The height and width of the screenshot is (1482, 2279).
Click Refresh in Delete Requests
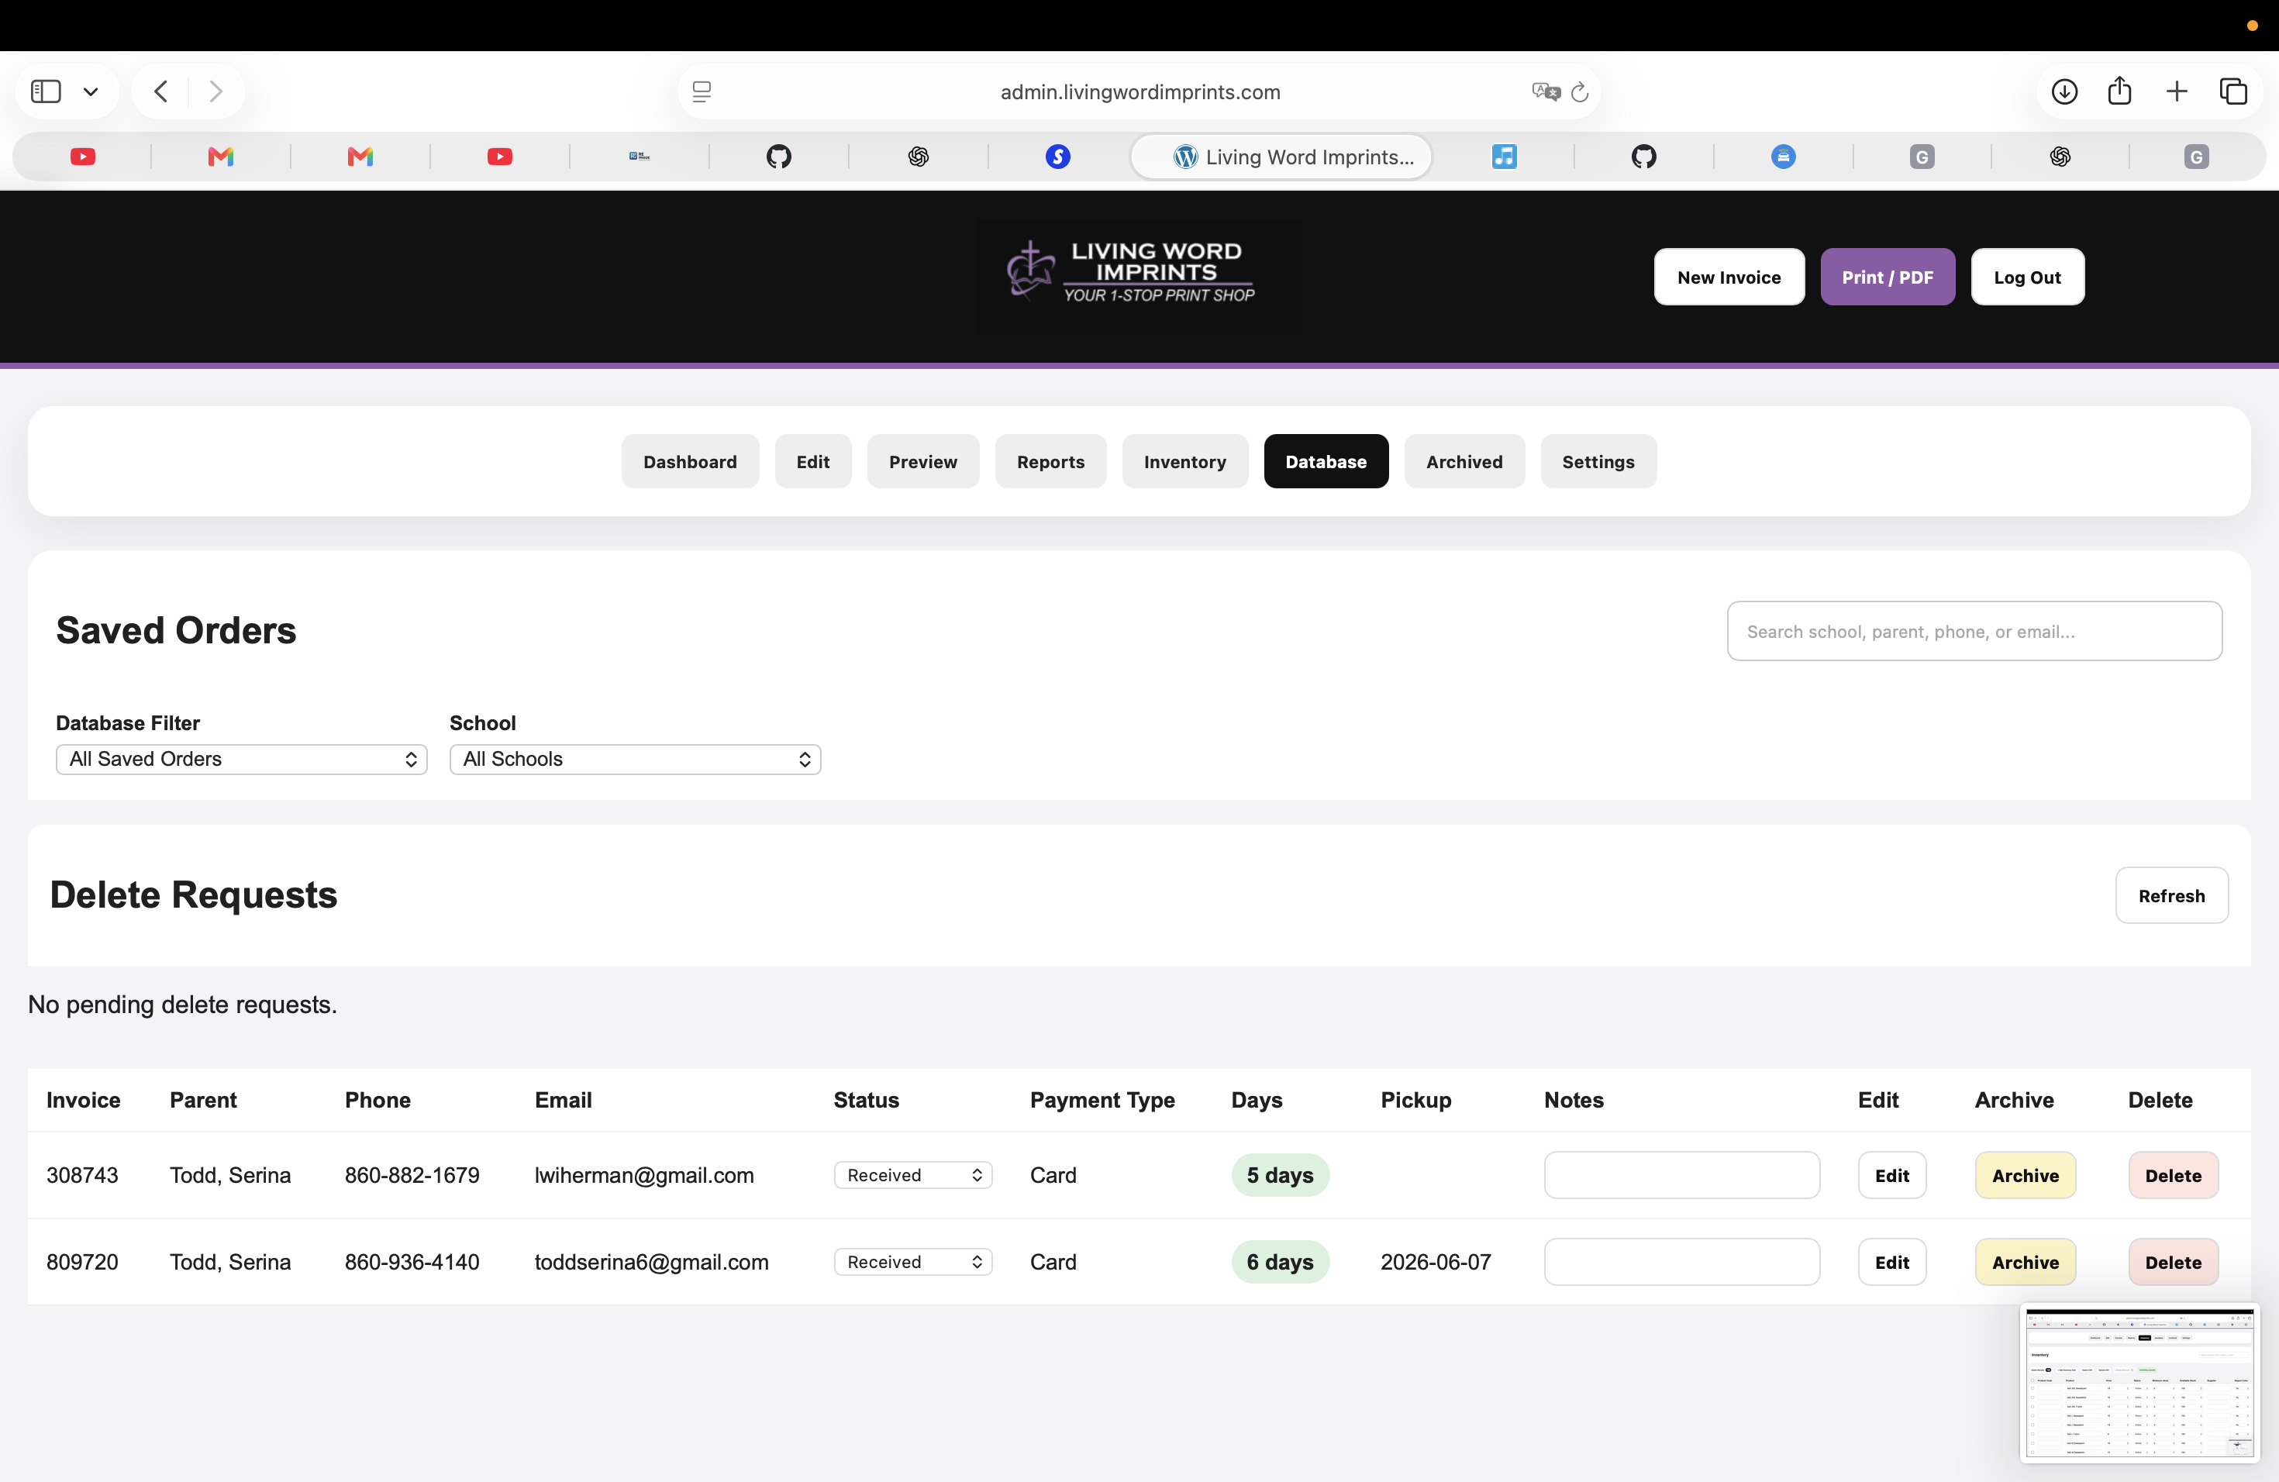(2170, 896)
